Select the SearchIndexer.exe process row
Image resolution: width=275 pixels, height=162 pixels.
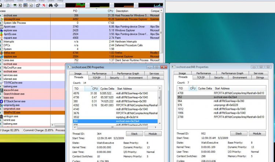32,94
